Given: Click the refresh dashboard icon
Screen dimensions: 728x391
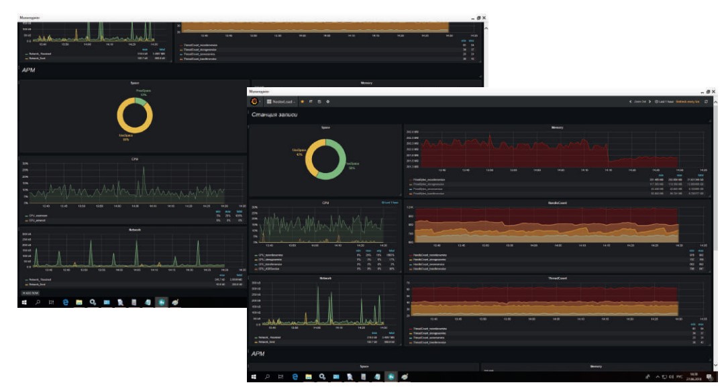Looking at the screenshot, I should 706,101.
